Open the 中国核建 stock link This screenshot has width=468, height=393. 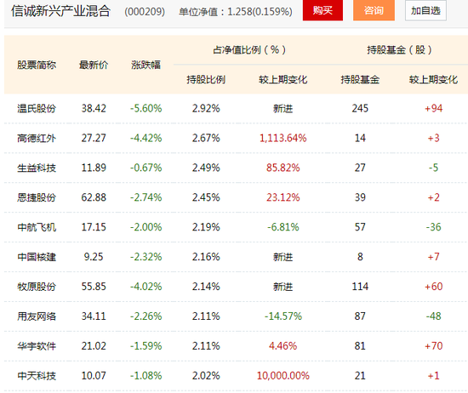(37, 257)
